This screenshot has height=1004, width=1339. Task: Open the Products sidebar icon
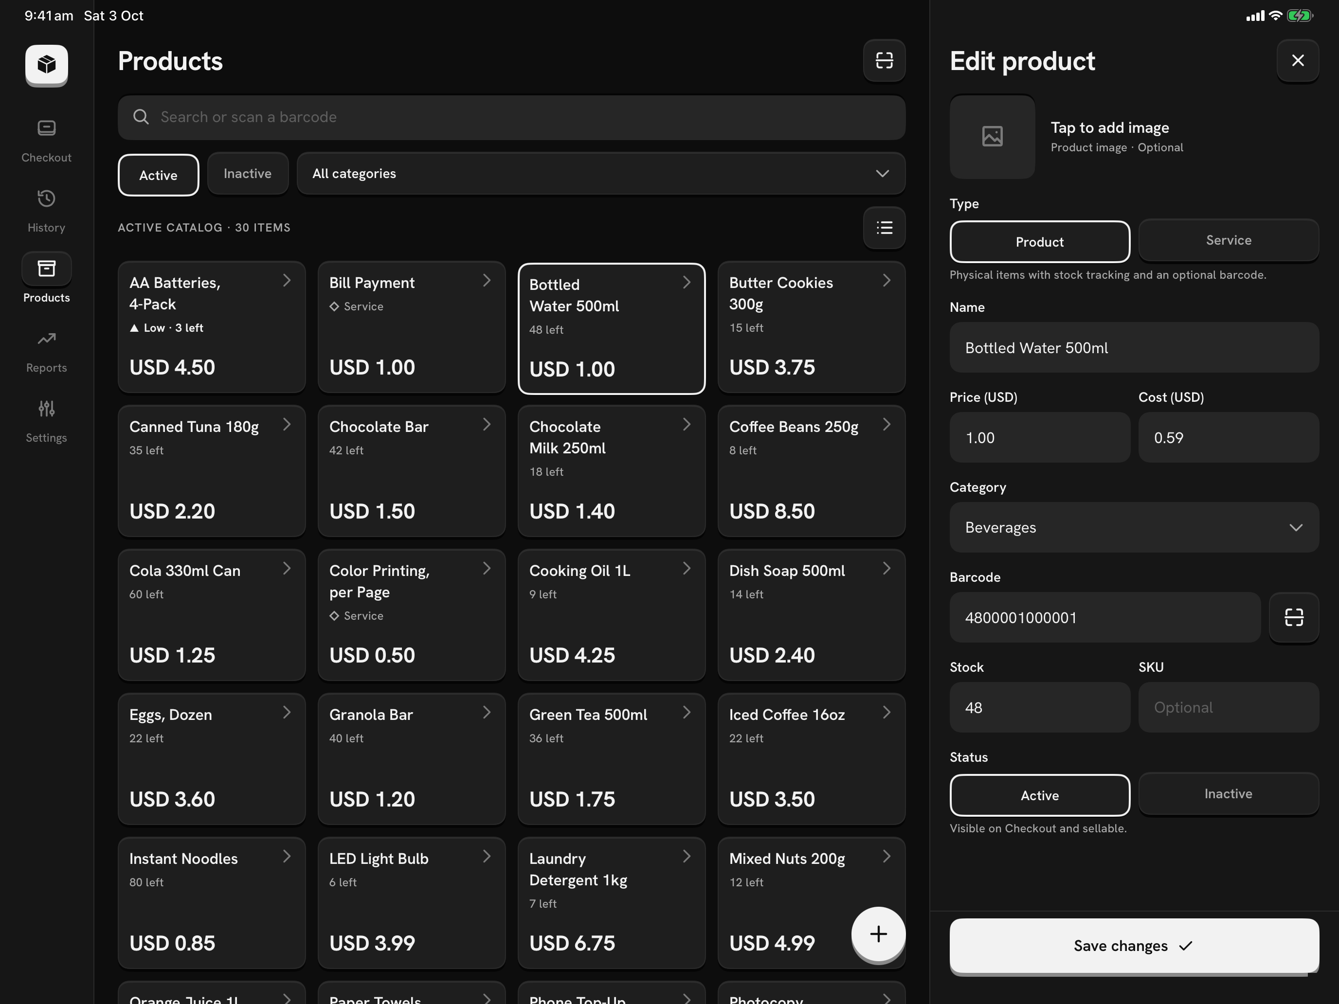point(47,268)
